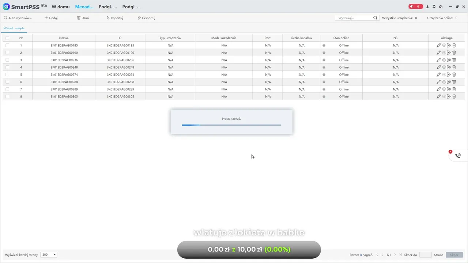Image resolution: width=468 pixels, height=263 pixels.
Task: Sort by the Stan online column header
Action: [x=341, y=38]
